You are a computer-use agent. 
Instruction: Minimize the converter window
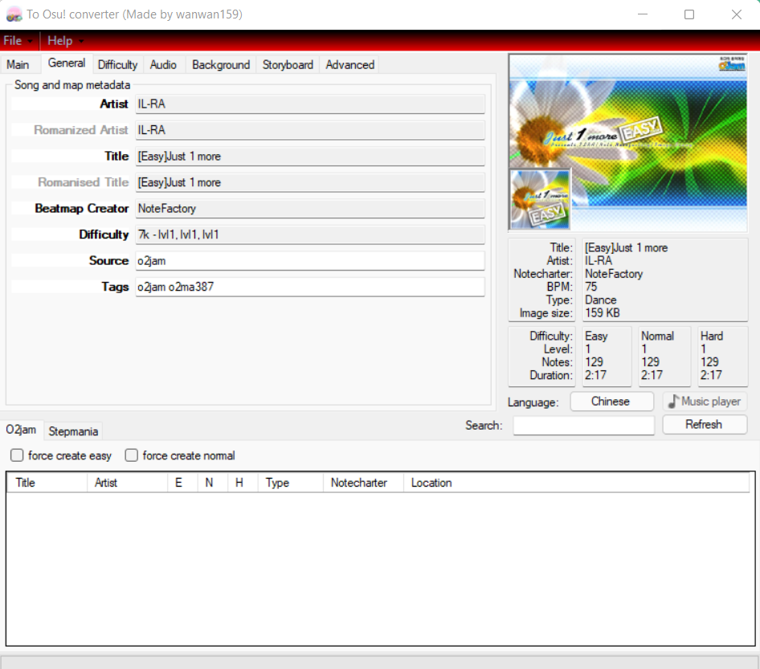click(643, 14)
